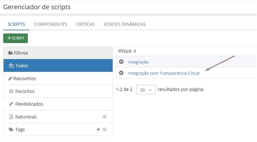The width and height of the screenshot is (257, 142).
Task: Filter by Flexibilizados
Action: 29,104
